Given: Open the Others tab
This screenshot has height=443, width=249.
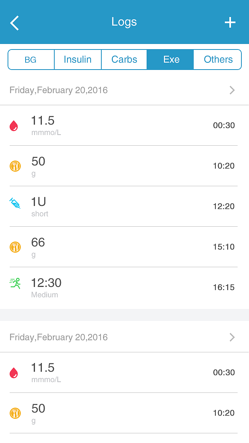Looking at the screenshot, I should (x=218, y=60).
